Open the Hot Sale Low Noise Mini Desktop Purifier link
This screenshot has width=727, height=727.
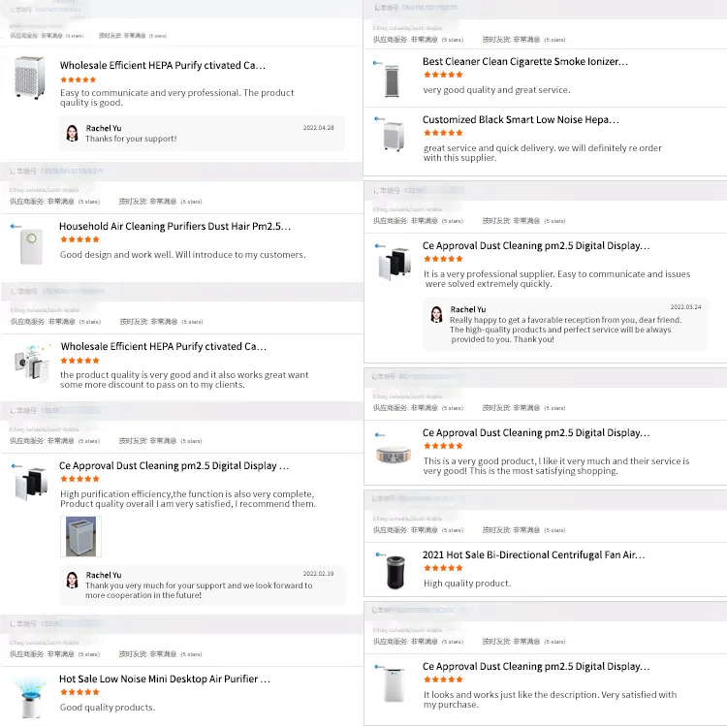point(164,680)
